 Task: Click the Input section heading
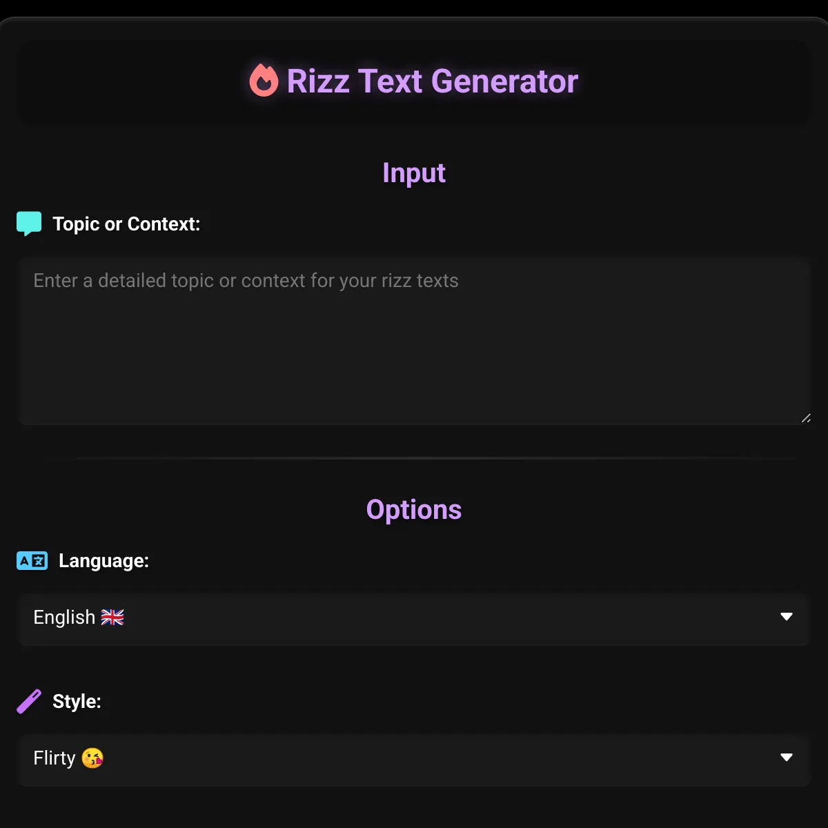pyautogui.click(x=414, y=172)
